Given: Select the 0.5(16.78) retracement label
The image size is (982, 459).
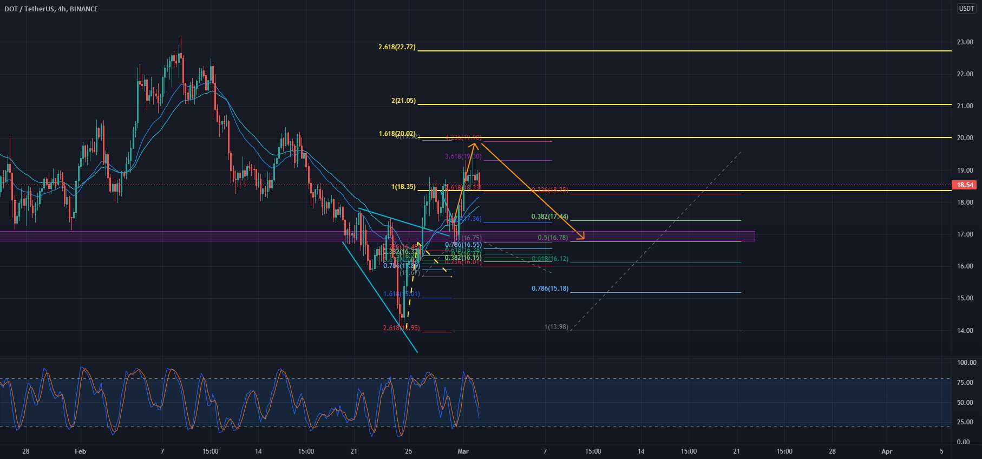Looking at the screenshot, I should point(553,238).
